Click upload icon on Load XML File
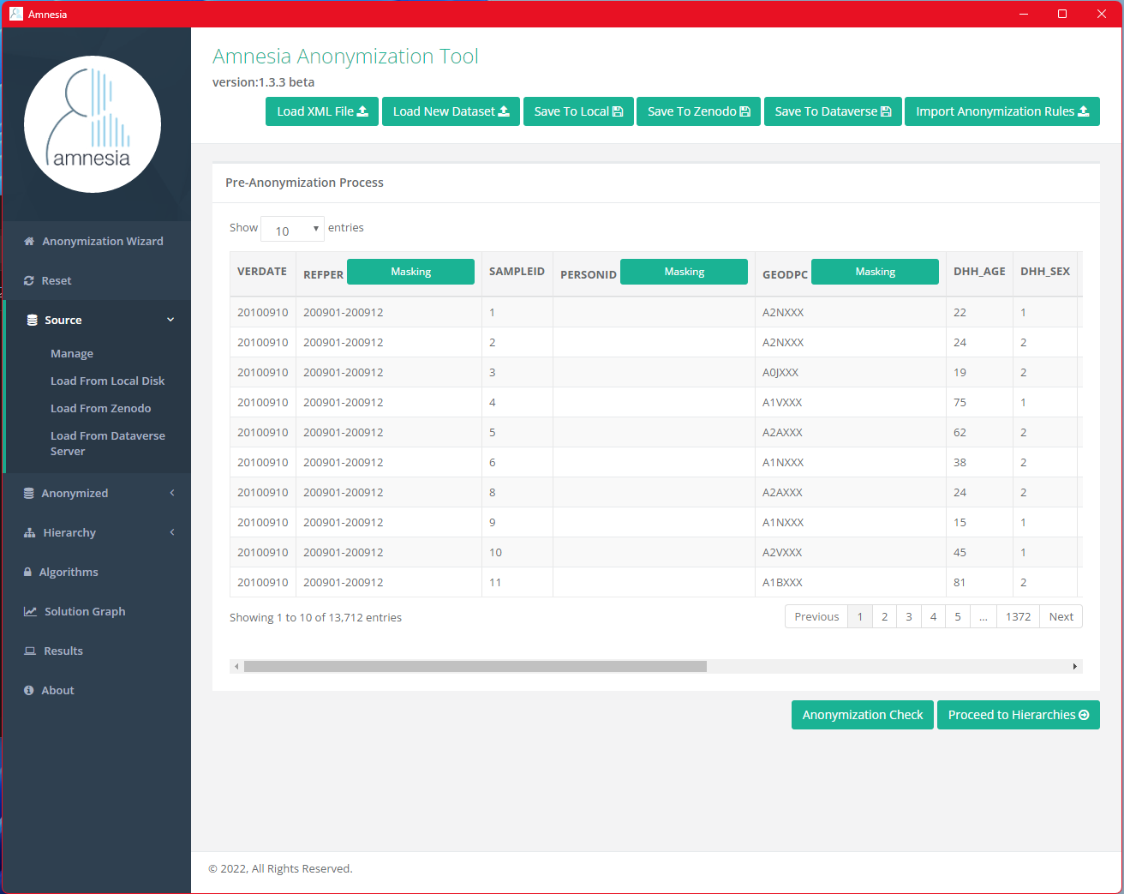The width and height of the screenshot is (1124, 894). (x=362, y=111)
